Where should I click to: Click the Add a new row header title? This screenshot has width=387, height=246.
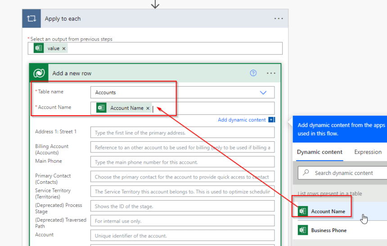click(72, 73)
